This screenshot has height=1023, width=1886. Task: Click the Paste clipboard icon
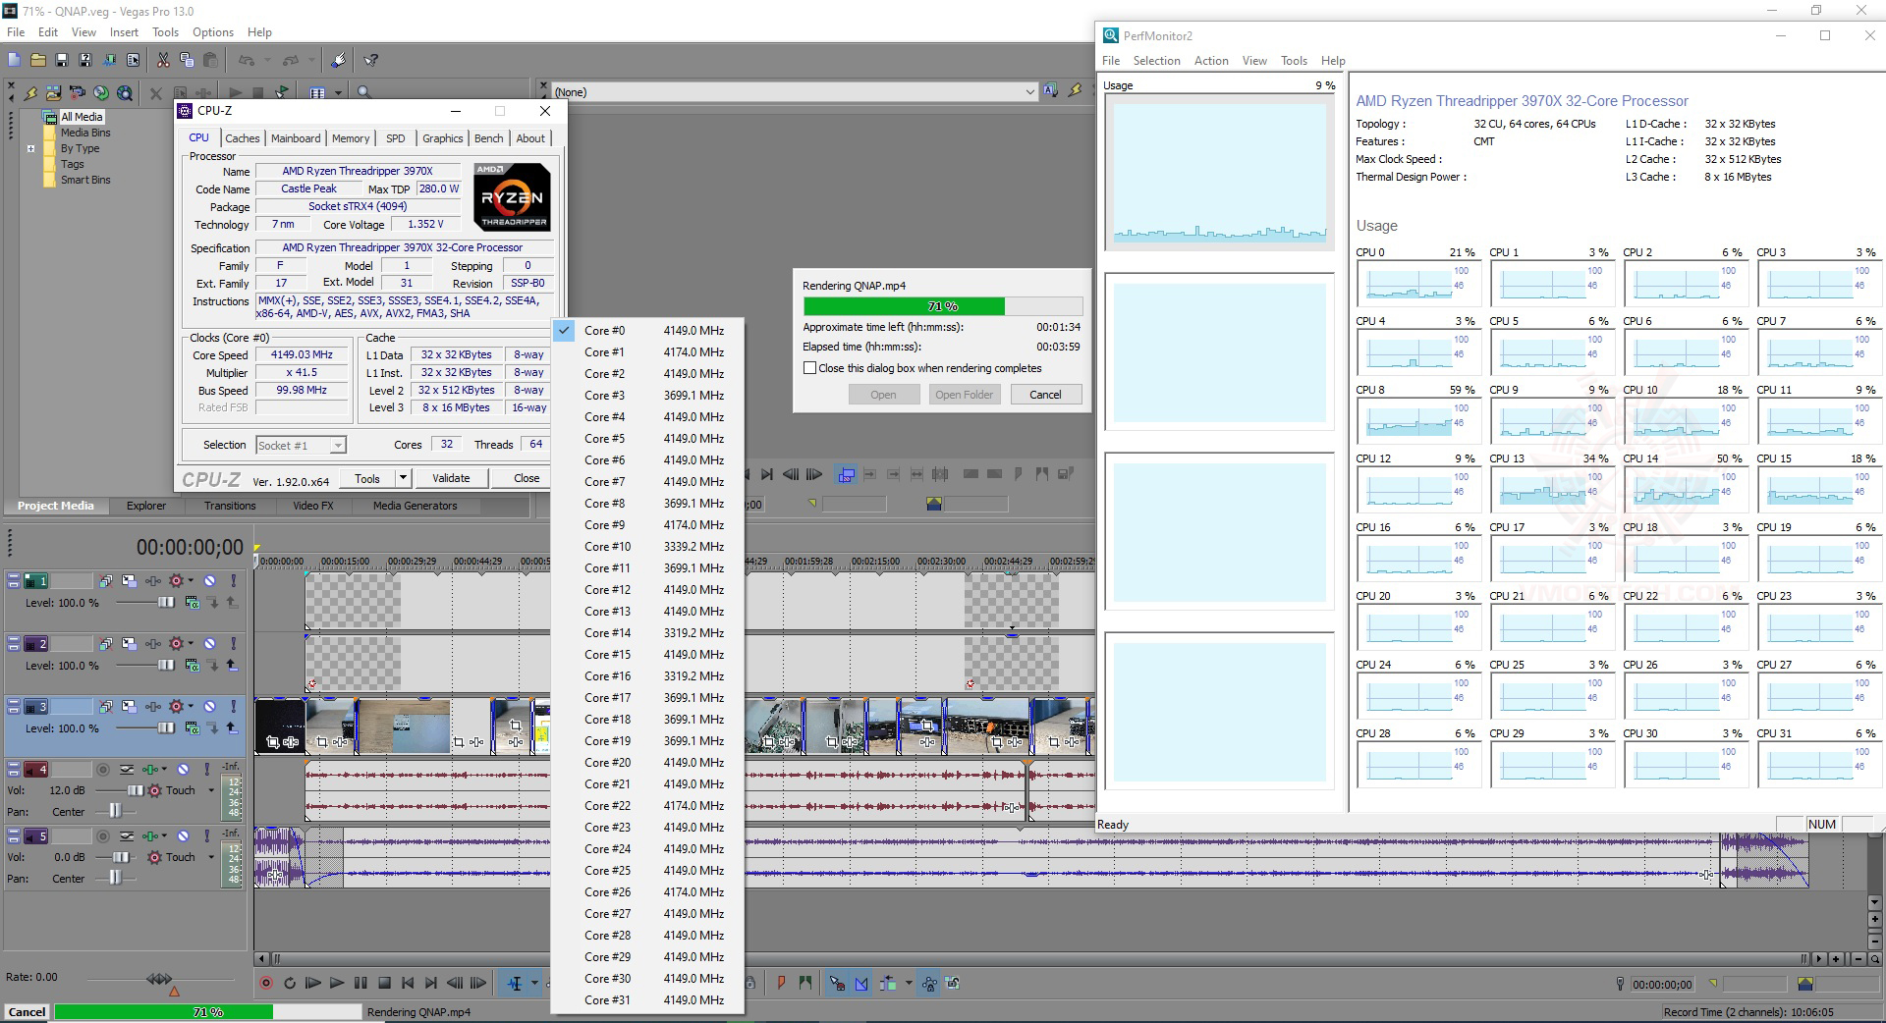click(x=210, y=60)
